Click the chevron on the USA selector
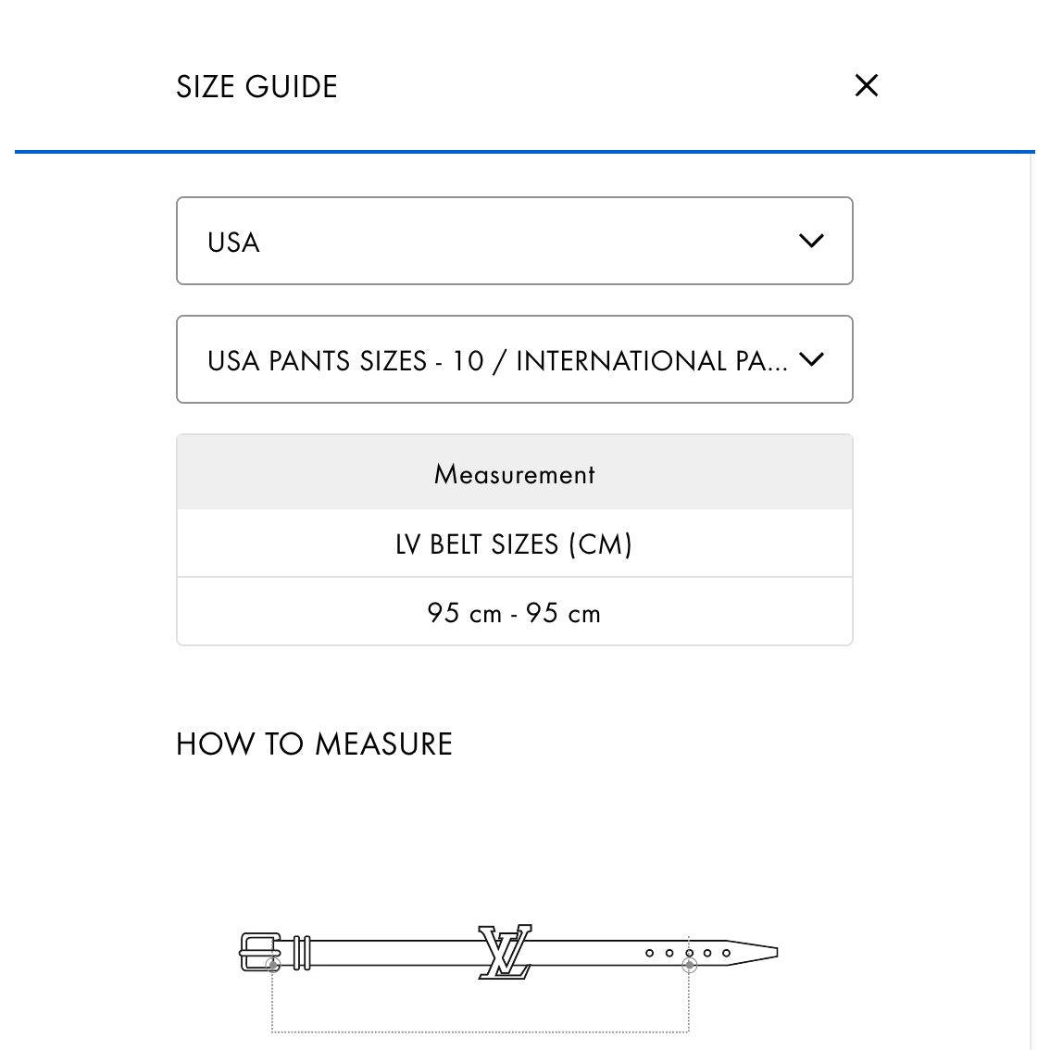Viewport: 1050px width, 1050px height. coord(811,241)
